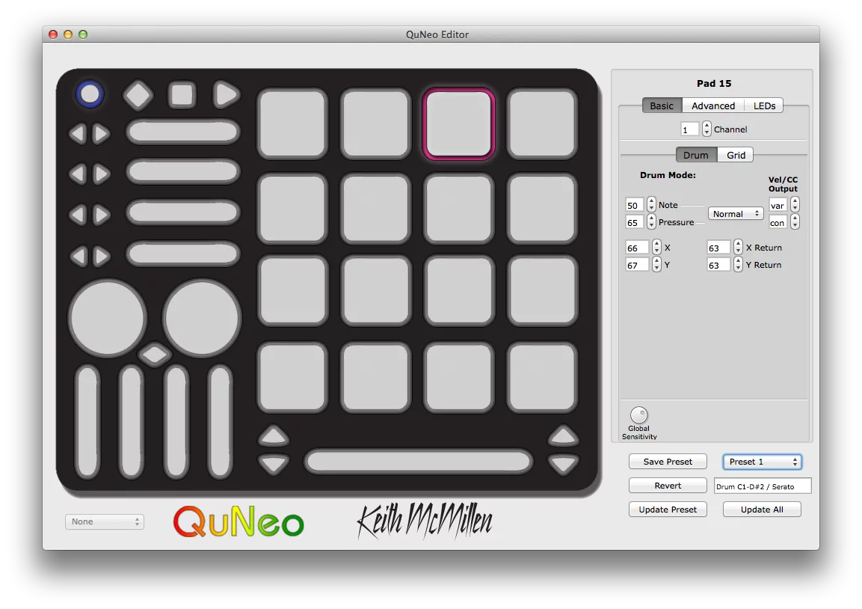This screenshot has width=862, height=609.
Task: Click the QuNeo logo
Action: [x=238, y=521]
